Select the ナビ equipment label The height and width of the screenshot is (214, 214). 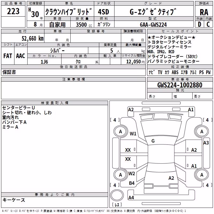pos(152,72)
